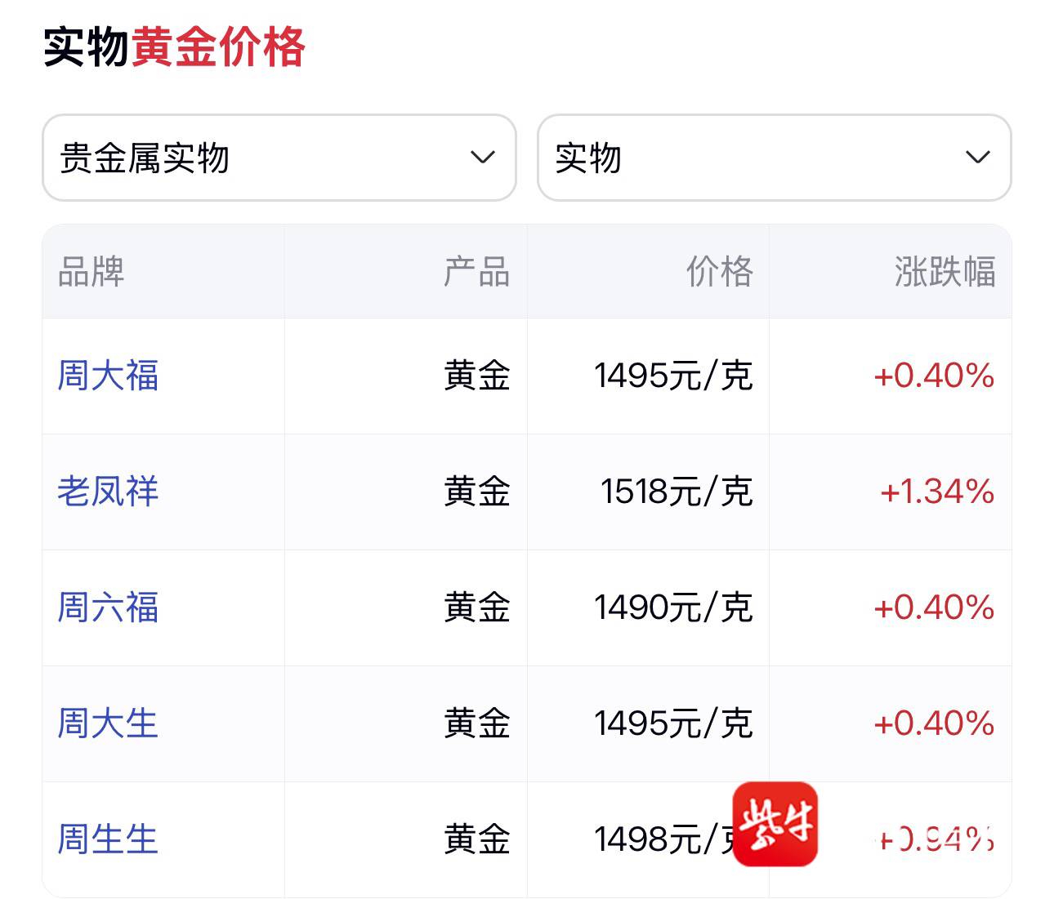Select the 1518元/克 price for 老凤祥

[x=676, y=492]
